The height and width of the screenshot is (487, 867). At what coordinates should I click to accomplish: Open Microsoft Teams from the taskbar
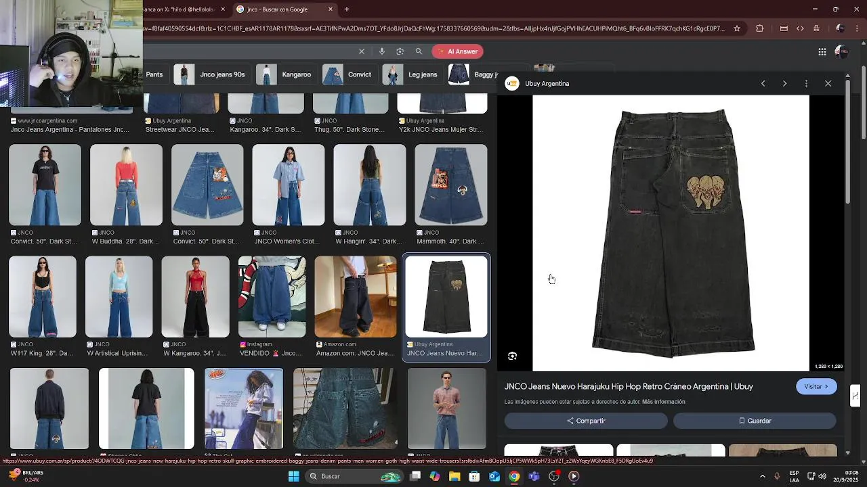[534, 476]
